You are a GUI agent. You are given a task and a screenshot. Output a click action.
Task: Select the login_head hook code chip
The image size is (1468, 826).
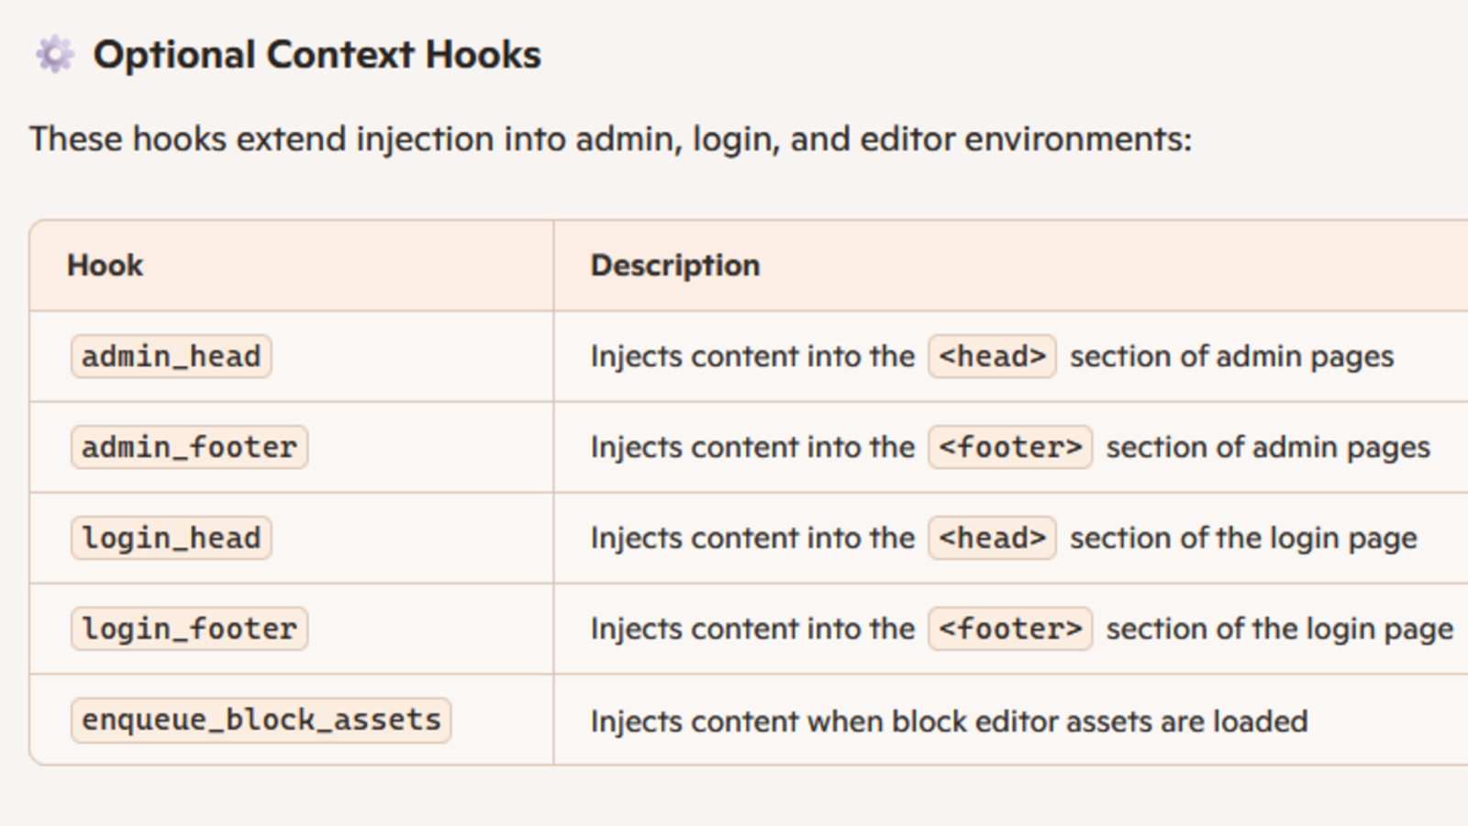click(172, 538)
